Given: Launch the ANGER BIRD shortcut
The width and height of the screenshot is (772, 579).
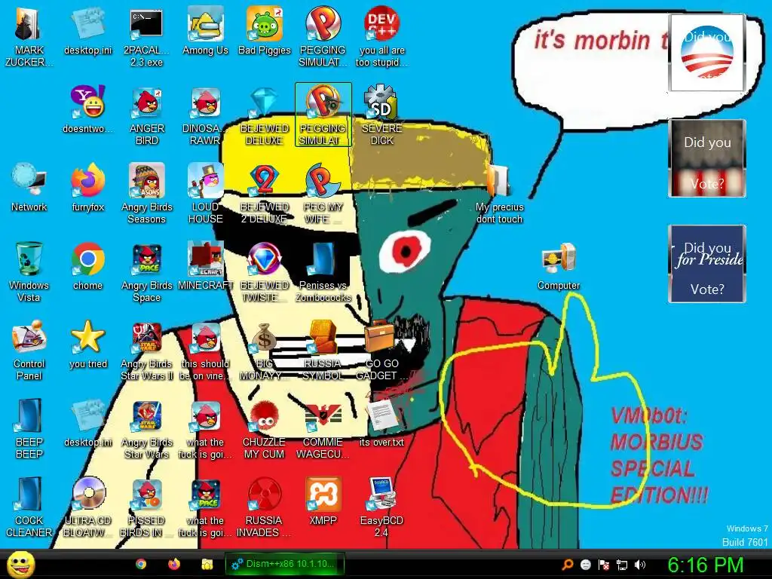Looking at the screenshot, I should [x=146, y=115].
